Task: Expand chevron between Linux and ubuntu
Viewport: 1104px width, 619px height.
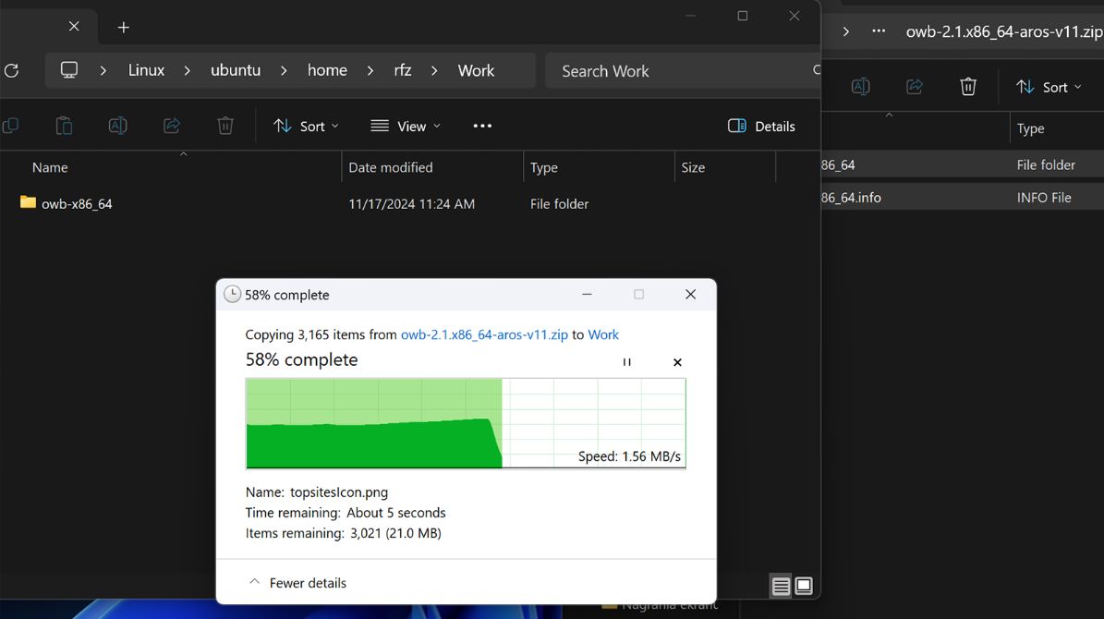Action: (188, 70)
